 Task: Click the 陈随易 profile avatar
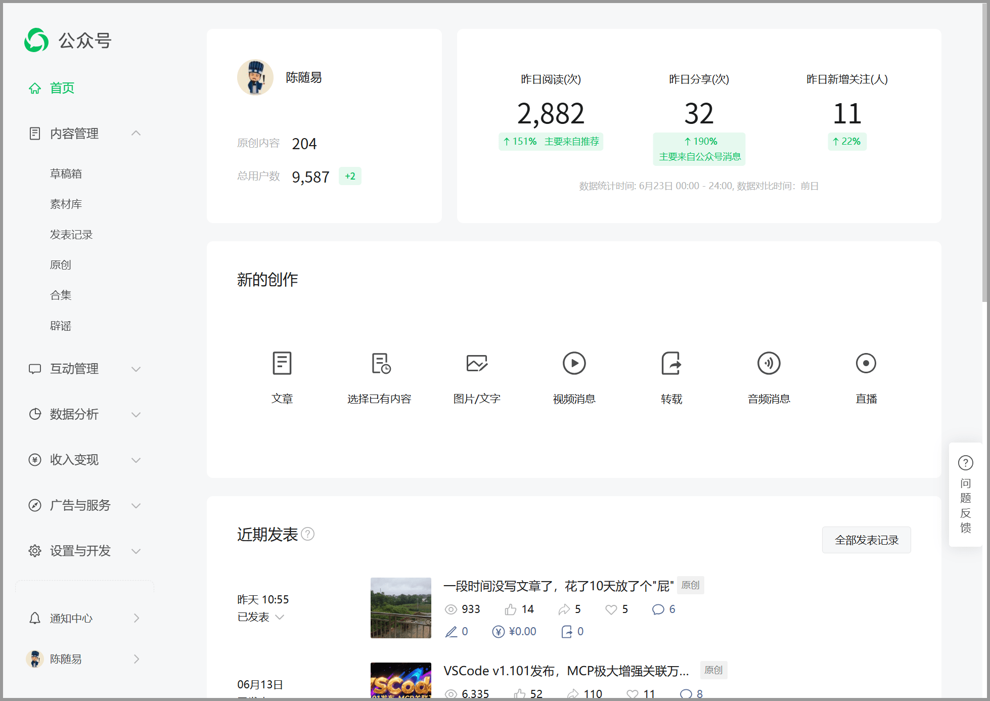pos(255,77)
